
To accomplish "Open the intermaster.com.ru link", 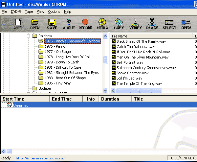I will point(40,158).
